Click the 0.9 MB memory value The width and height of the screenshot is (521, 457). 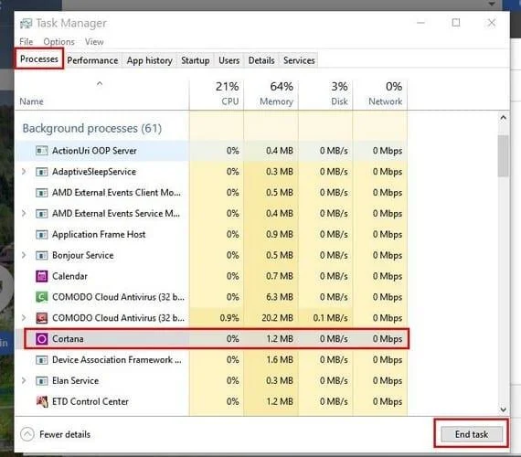coord(280,234)
